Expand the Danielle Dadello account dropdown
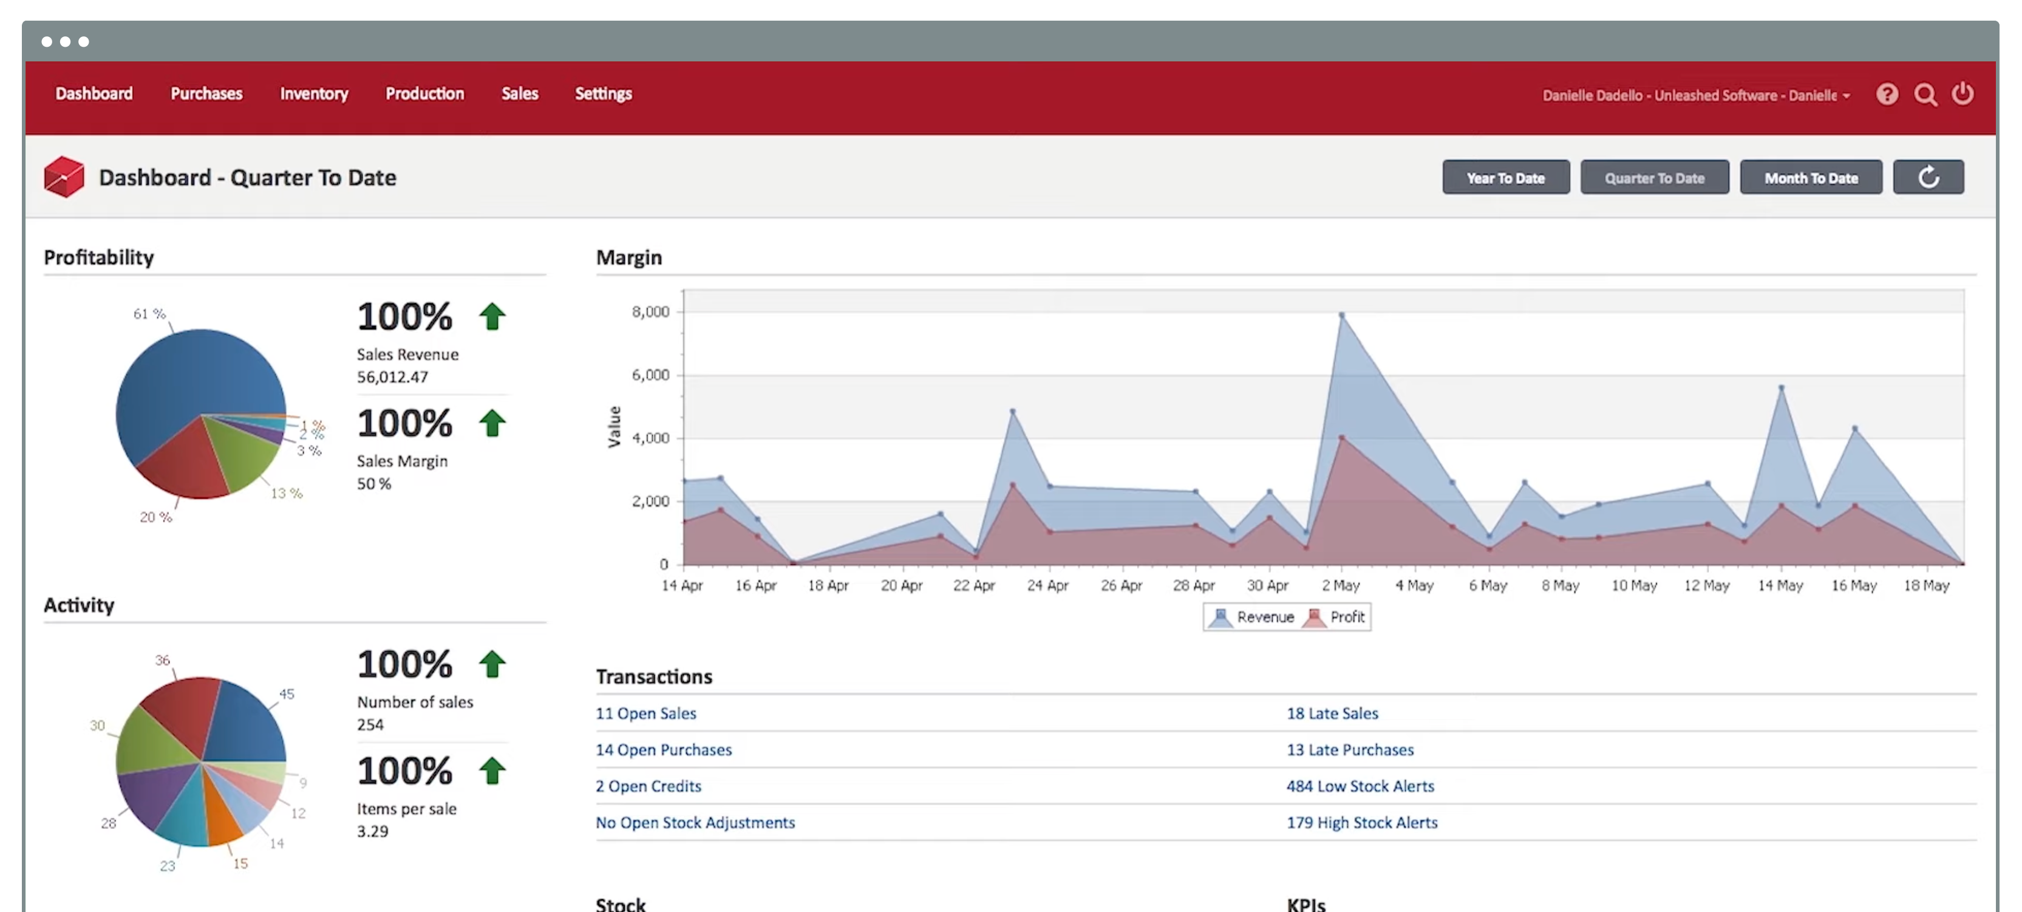This screenshot has height=912, width=2022. [1695, 95]
